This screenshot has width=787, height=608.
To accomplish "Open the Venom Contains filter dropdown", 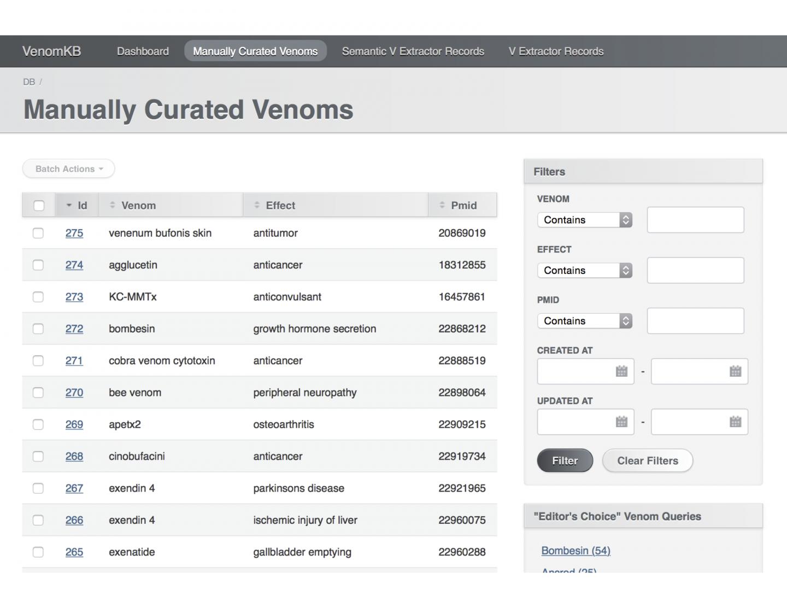I will [x=584, y=220].
